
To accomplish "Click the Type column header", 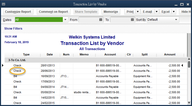I will 26,54.
